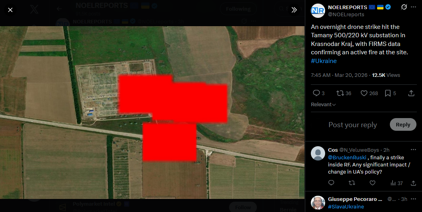Open NOELREPORTS profile avatar in post header
Viewport: 422px width, 212px height.
tap(318, 11)
